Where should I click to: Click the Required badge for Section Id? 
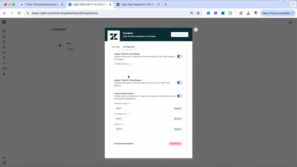click(178, 129)
